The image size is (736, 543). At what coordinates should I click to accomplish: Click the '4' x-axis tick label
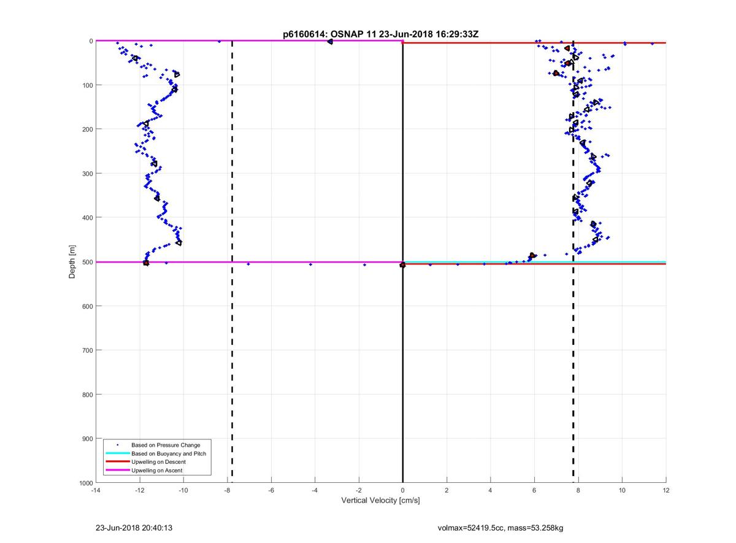click(491, 490)
